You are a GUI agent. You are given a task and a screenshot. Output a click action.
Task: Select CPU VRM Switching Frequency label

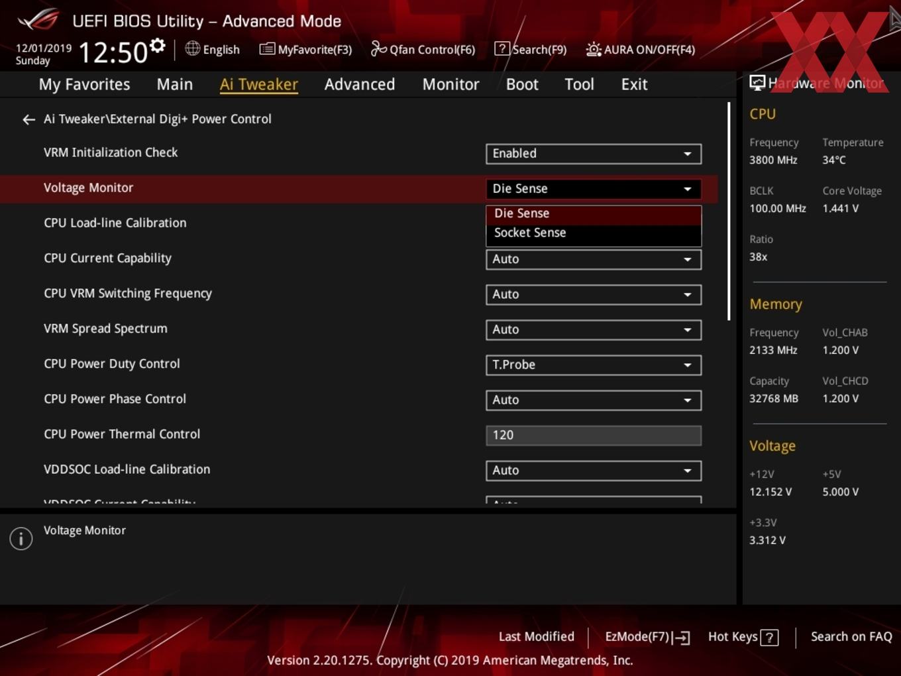tap(128, 294)
